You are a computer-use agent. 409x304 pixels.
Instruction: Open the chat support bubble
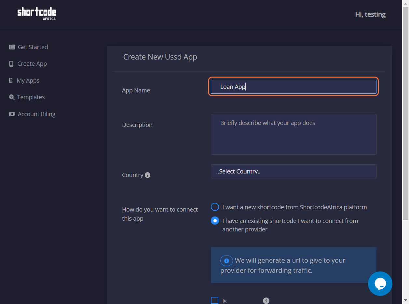[x=380, y=283]
